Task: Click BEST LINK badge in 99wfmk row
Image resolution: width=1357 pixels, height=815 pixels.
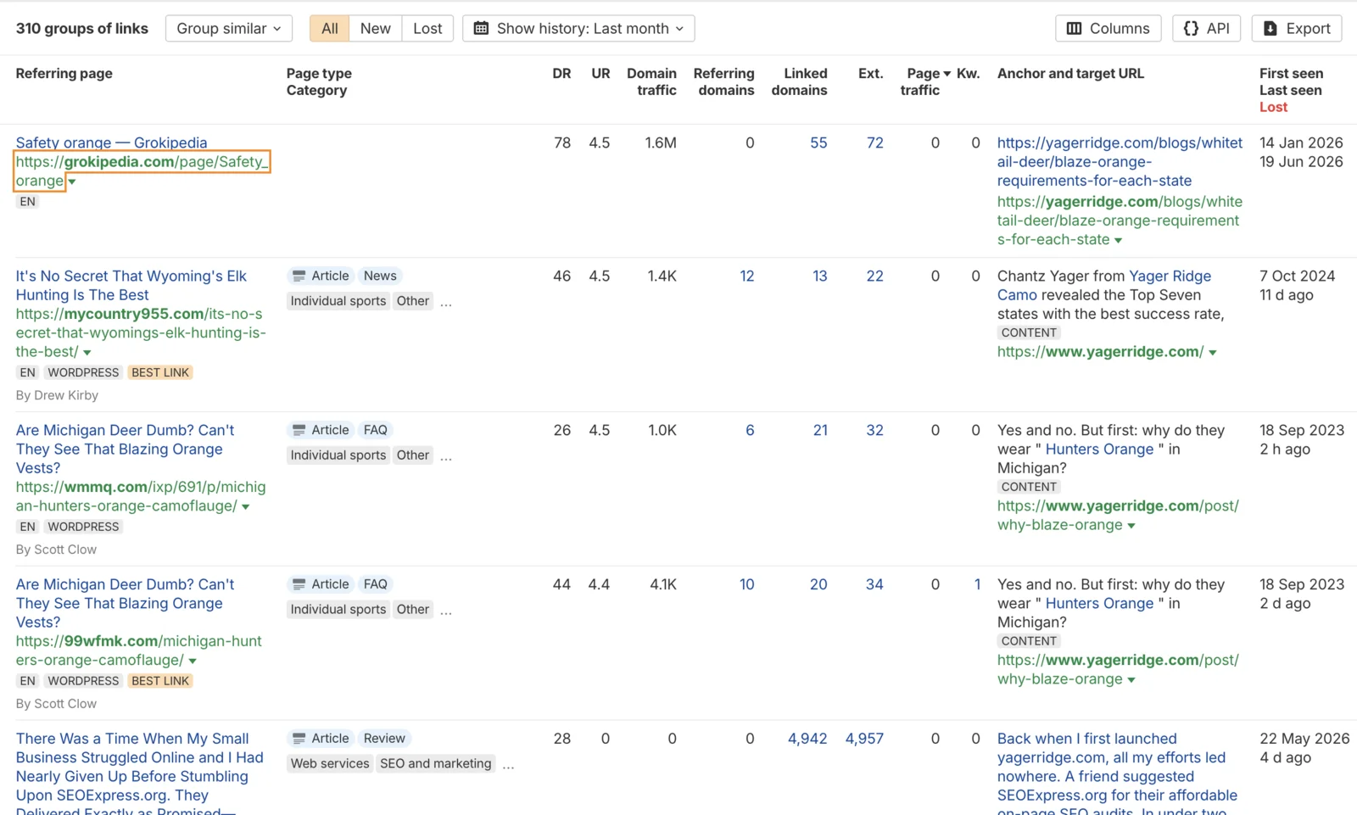Action: coord(160,681)
